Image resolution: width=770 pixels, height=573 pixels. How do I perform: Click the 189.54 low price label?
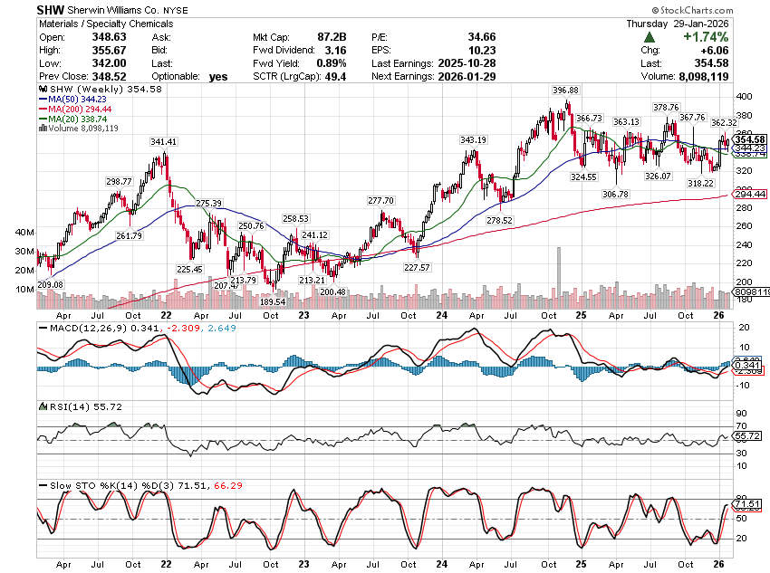coord(273,301)
